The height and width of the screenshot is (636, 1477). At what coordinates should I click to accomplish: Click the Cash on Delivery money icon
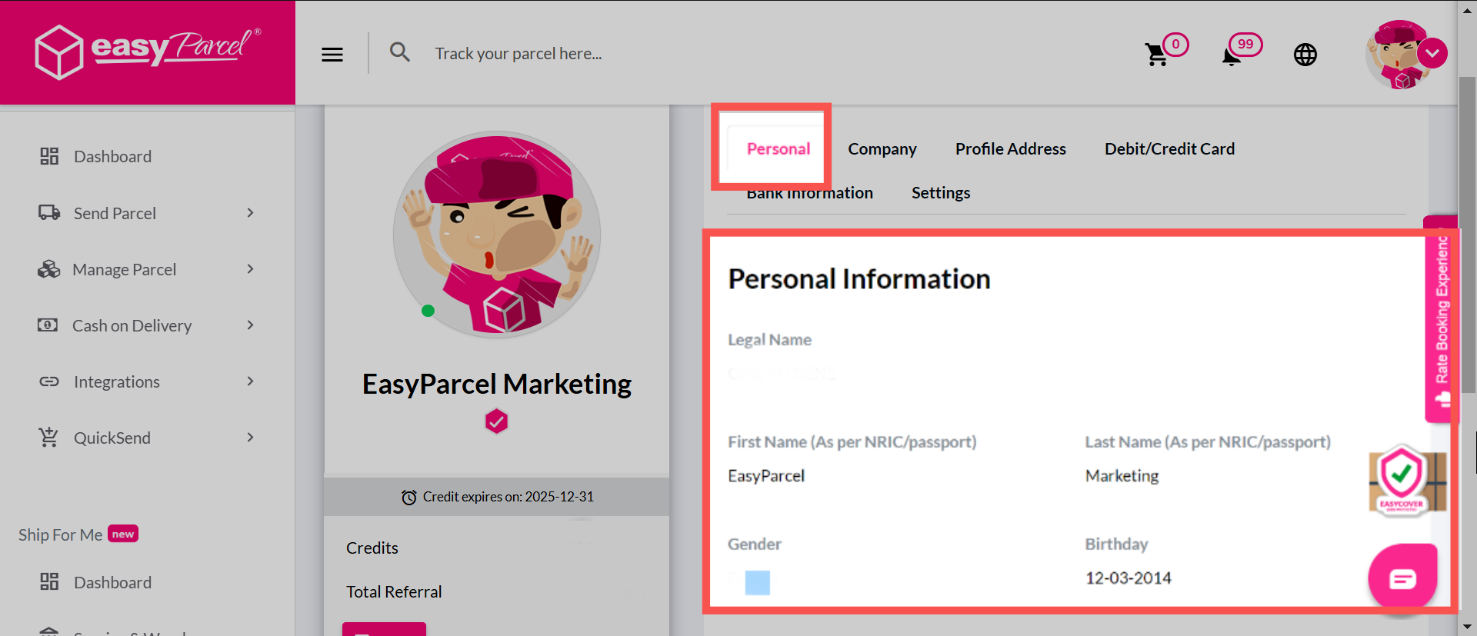pos(48,325)
